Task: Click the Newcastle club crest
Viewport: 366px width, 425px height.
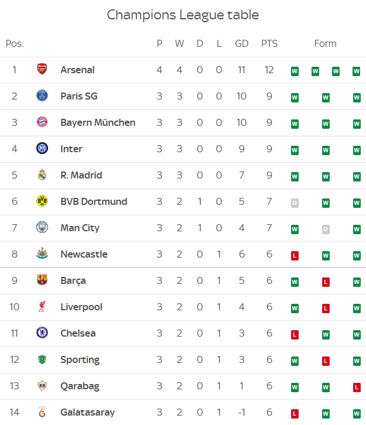Action: [42, 254]
